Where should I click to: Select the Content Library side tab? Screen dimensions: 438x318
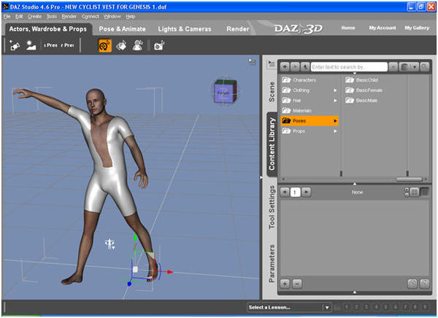pyautogui.click(x=272, y=144)
